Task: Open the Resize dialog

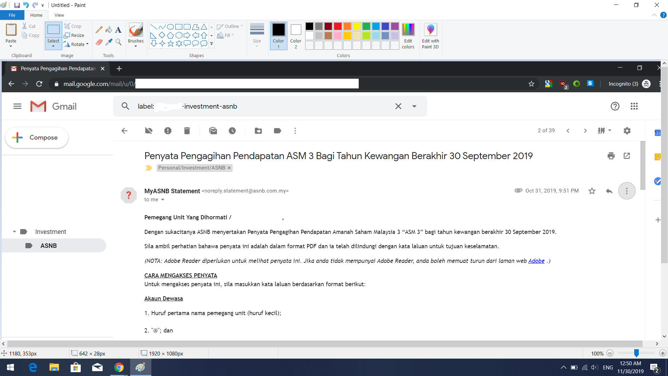Action: coord(74,35)
